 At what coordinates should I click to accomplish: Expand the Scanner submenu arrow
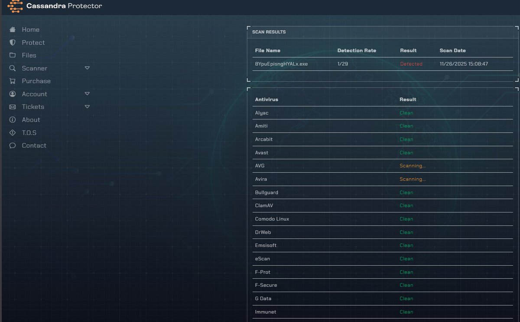[87, 68]
